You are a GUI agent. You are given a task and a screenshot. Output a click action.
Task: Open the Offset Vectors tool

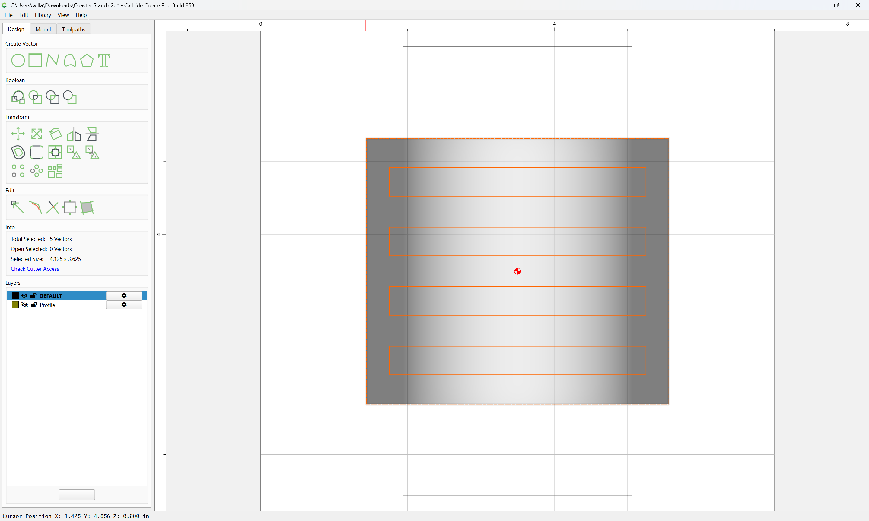click(x=18, y=152)
